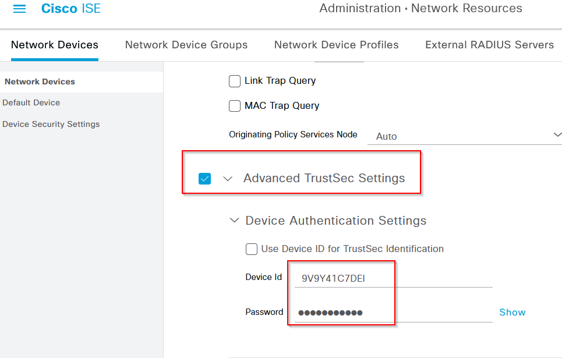The height and width of the screenshot is (358, 562).
Task: Click the Originating Policy Services Node label
Action: click(293, 134)
